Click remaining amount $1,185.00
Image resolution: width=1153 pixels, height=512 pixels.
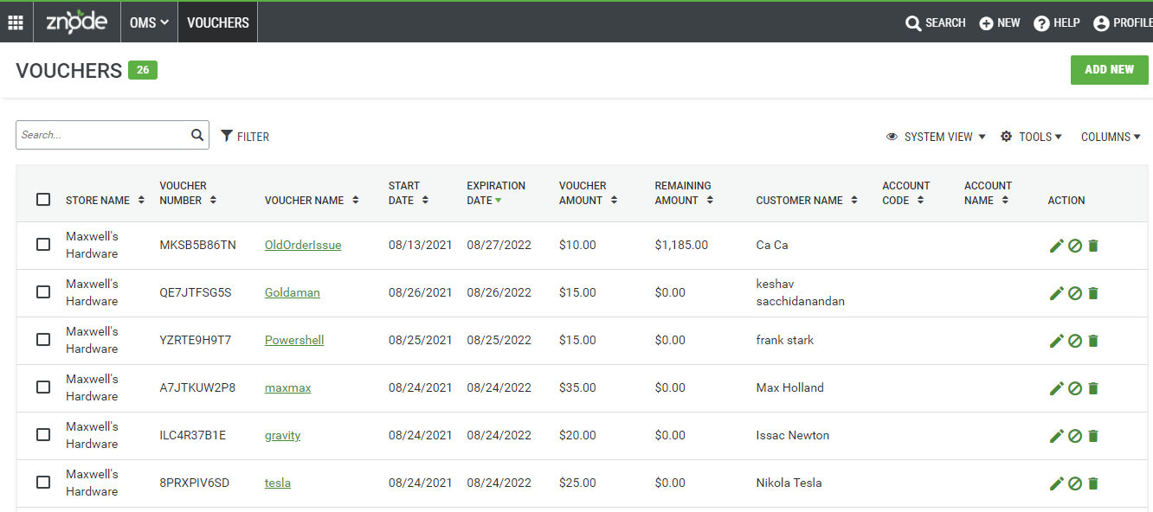coord(681,245)
